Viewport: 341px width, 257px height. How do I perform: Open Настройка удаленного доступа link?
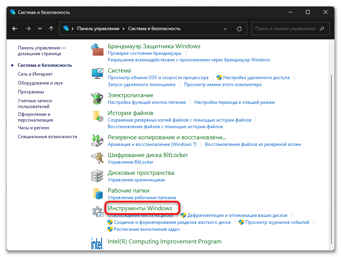[256, 78]
